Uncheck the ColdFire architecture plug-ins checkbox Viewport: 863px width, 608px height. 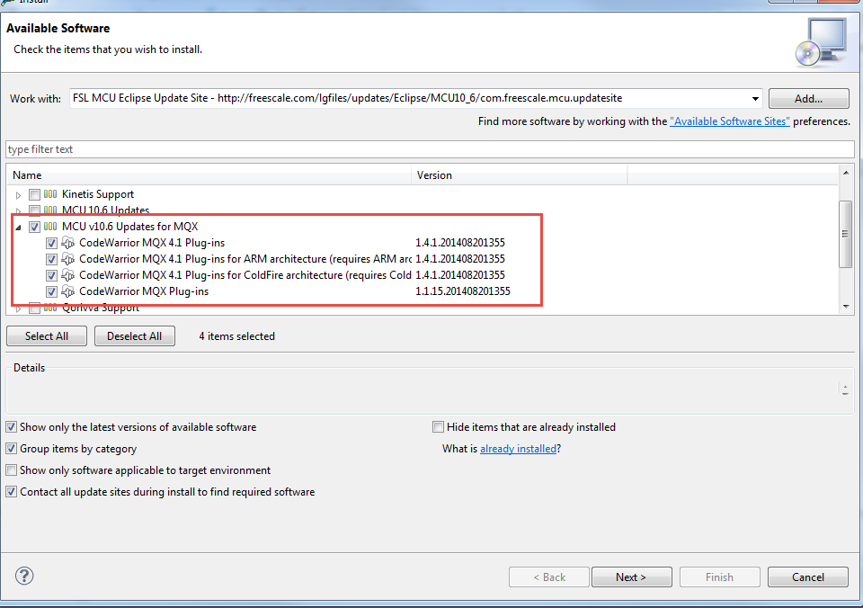coord(52,275)
